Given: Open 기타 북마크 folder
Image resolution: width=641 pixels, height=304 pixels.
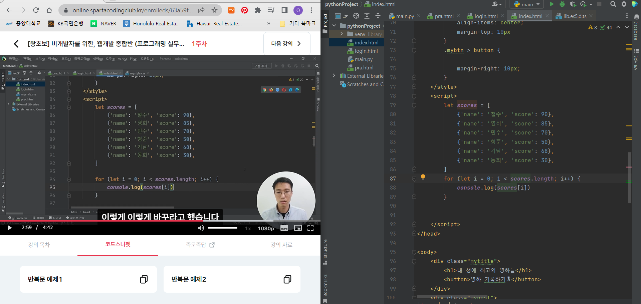Looking at the screenshot, I should pyautogui.click(x=297, y=24).
